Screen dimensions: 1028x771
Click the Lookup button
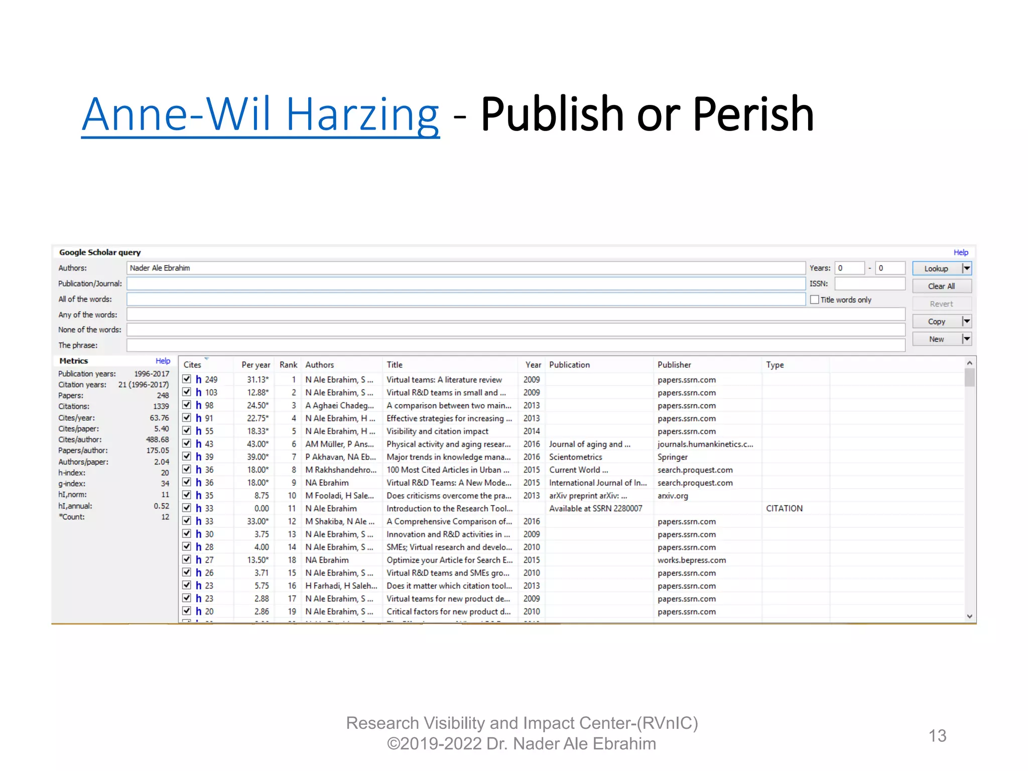(x=937, y=269)
